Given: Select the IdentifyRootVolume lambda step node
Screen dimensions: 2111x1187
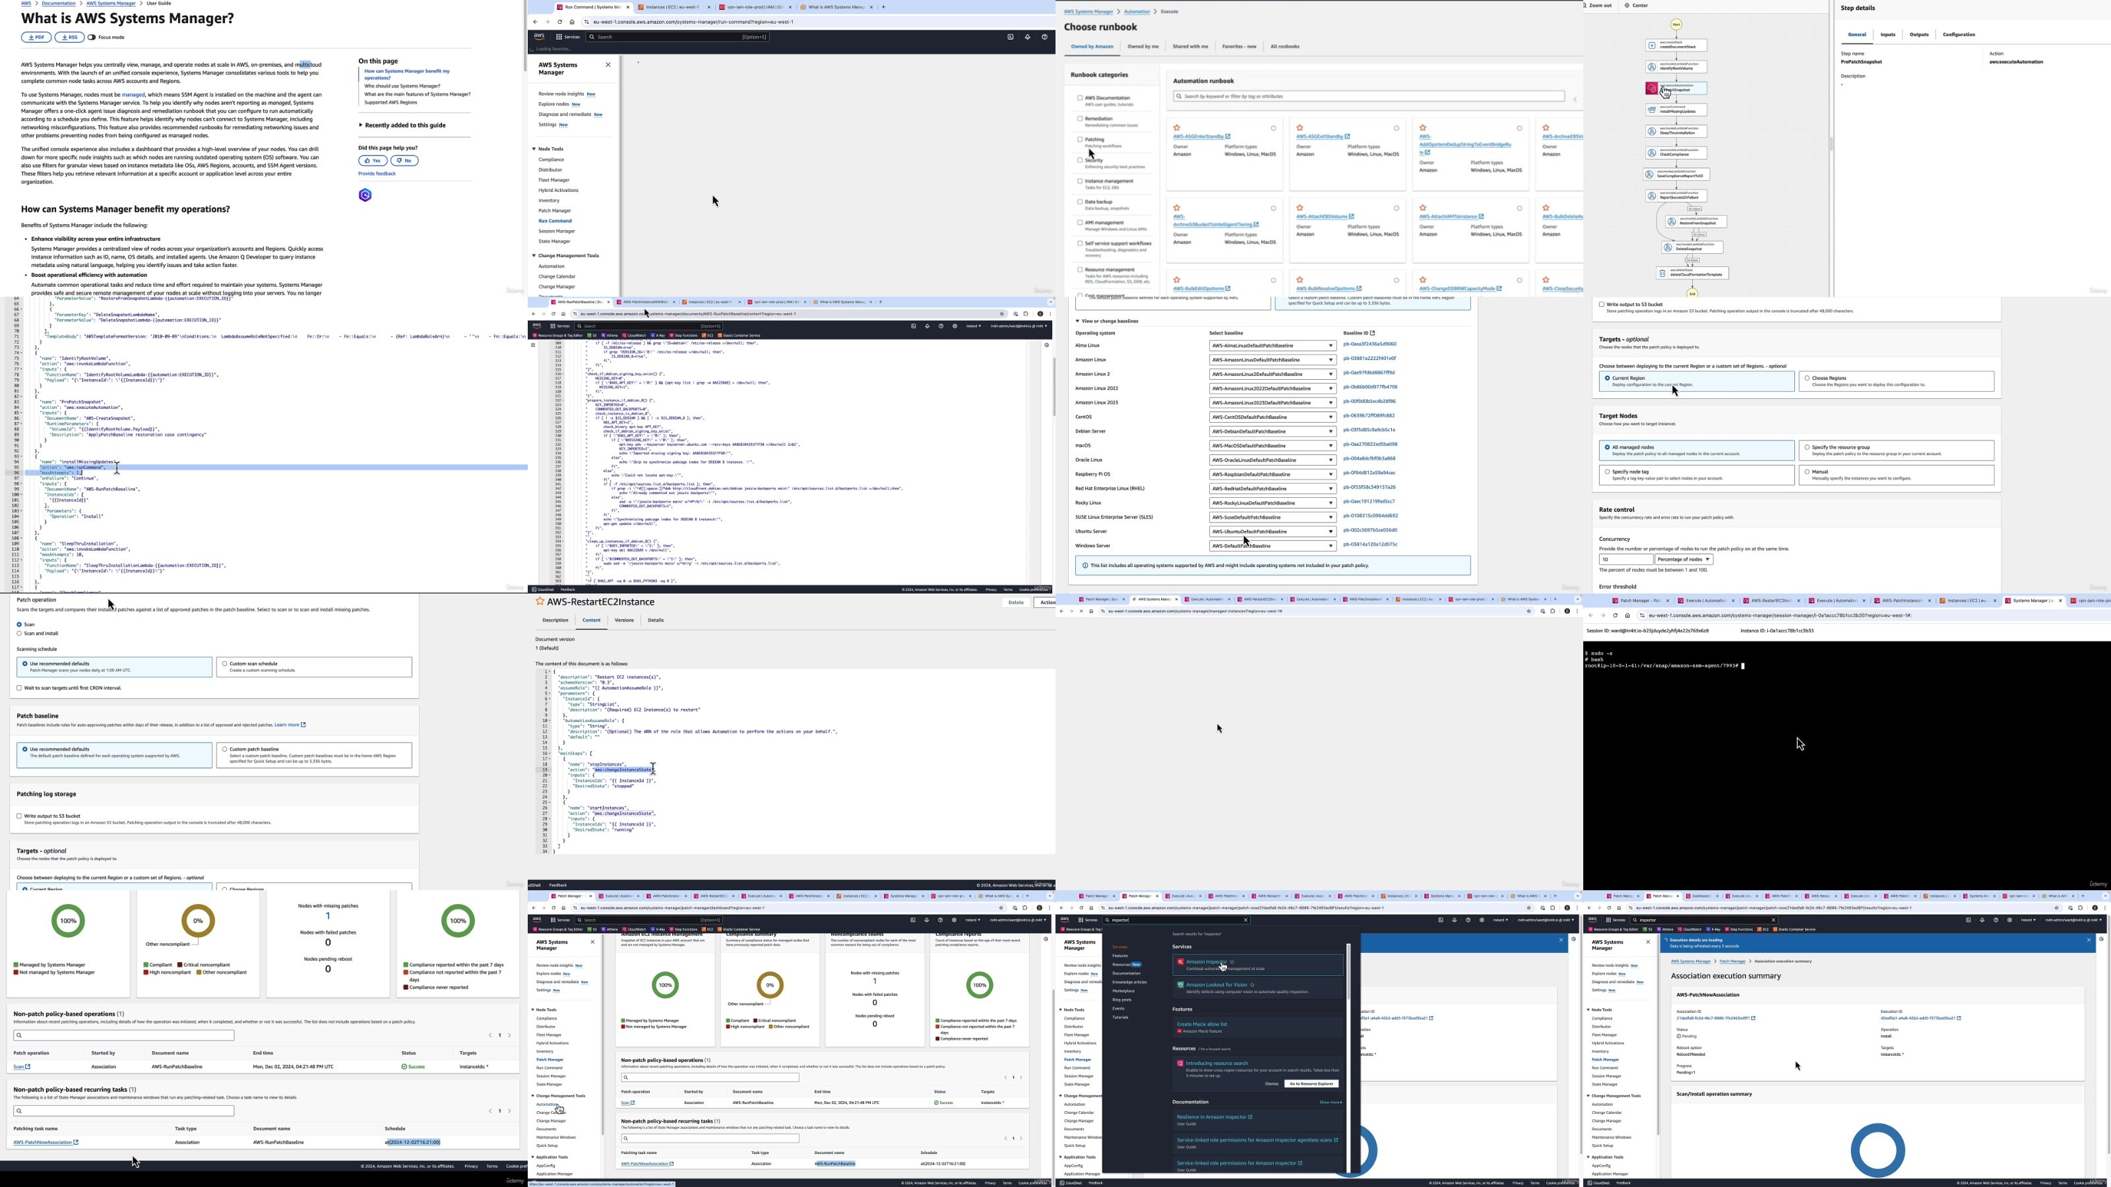Looking at the screenshot, I should 1677,67.
